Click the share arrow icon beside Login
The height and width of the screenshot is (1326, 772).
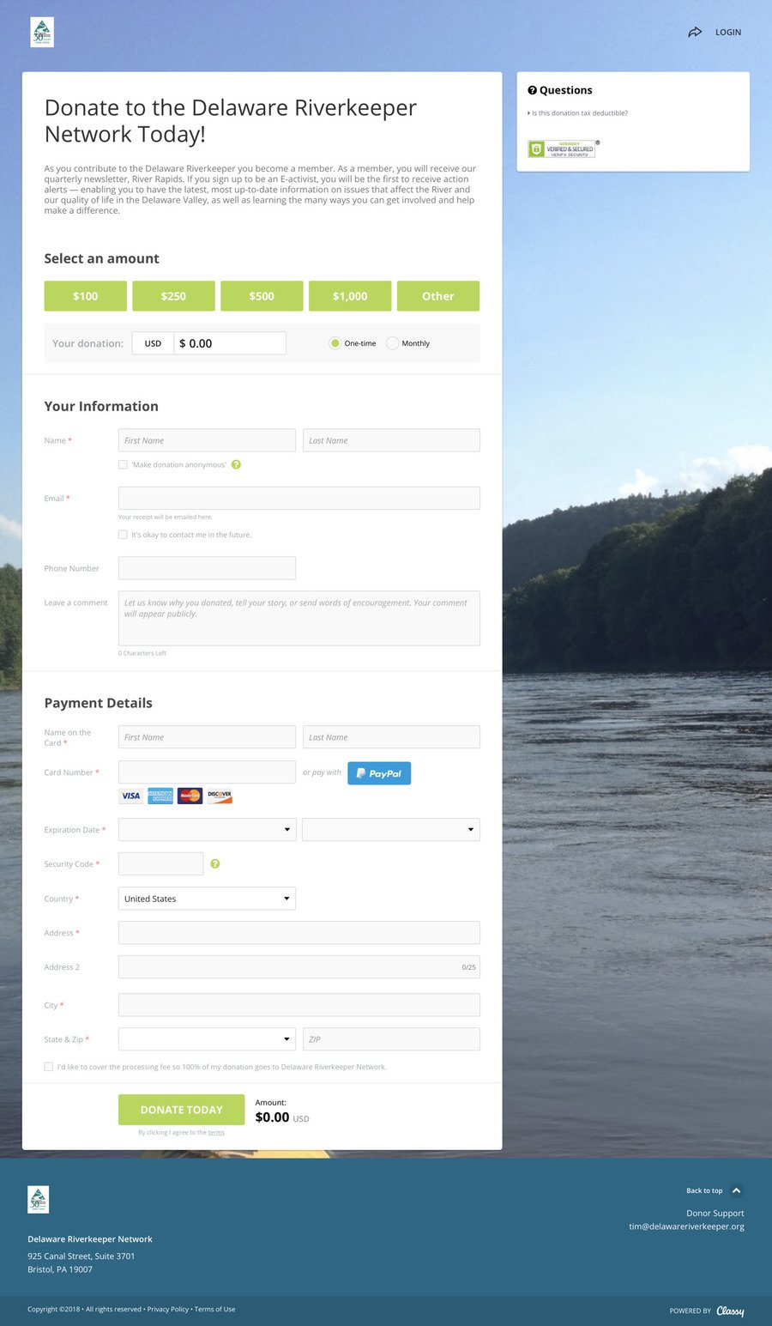click(x=695, y=32)
